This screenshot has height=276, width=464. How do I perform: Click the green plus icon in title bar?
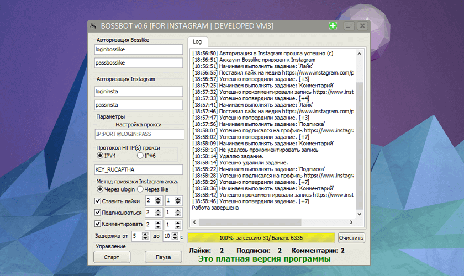[x=333, y=26]
